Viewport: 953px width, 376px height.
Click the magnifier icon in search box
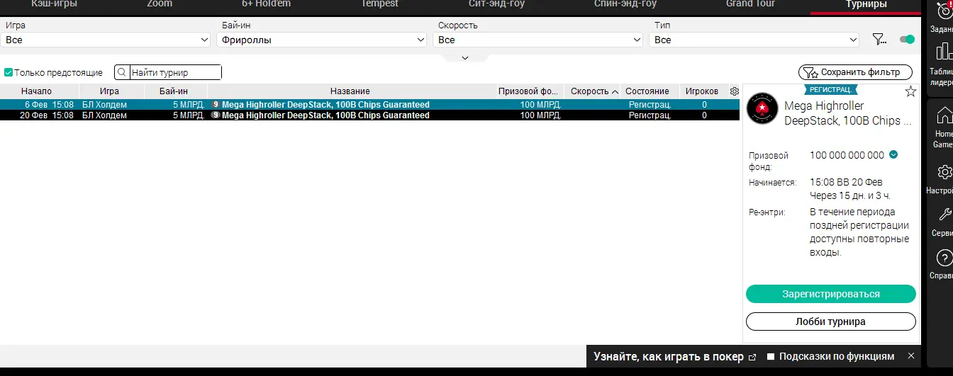122,72
